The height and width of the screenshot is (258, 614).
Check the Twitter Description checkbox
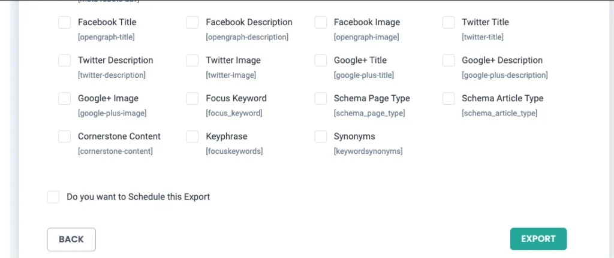point(65,60)
